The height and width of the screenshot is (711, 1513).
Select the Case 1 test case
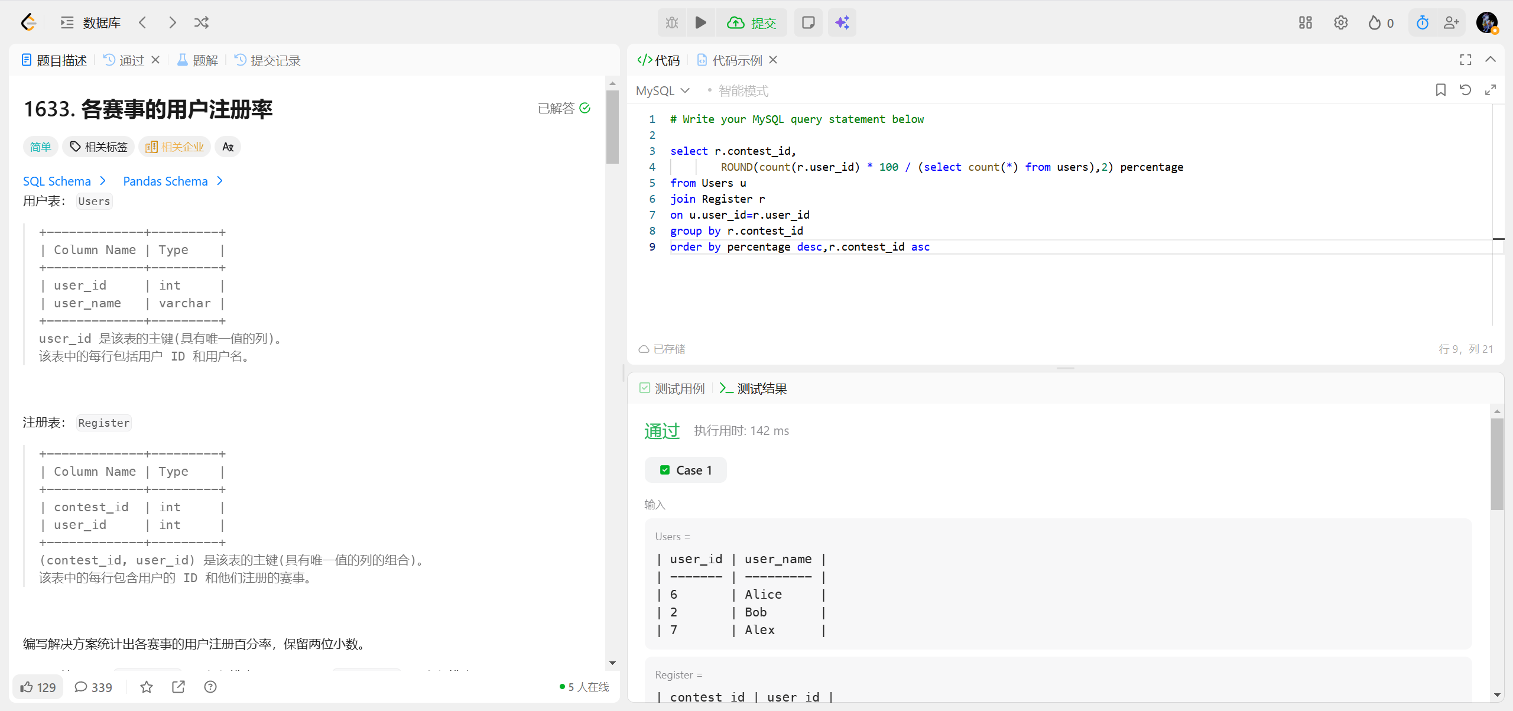[686, 470]
